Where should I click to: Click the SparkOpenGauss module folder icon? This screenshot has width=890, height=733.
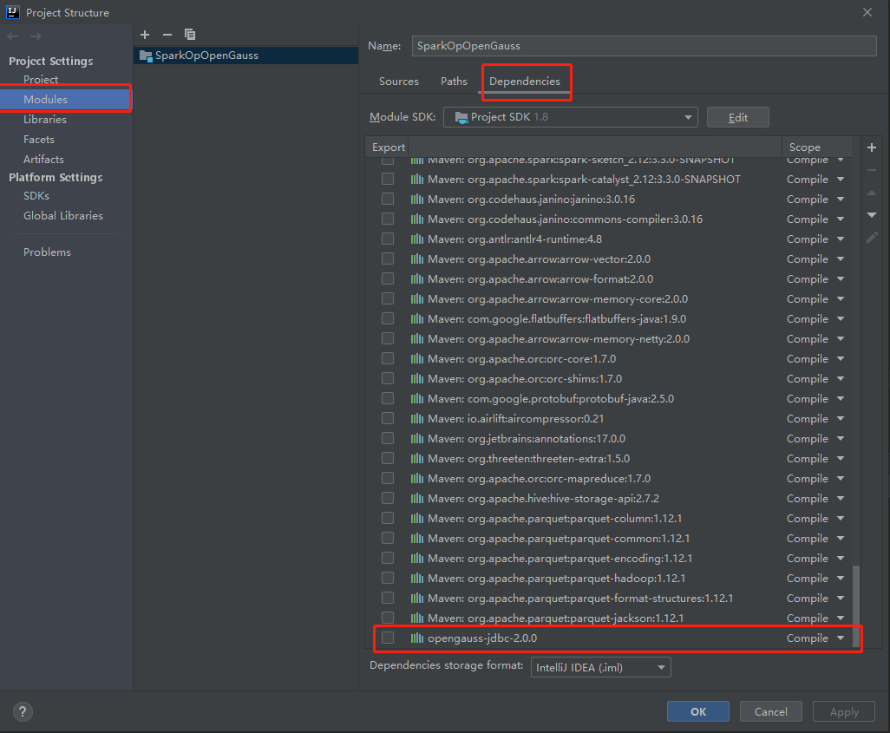click(146, 56)
